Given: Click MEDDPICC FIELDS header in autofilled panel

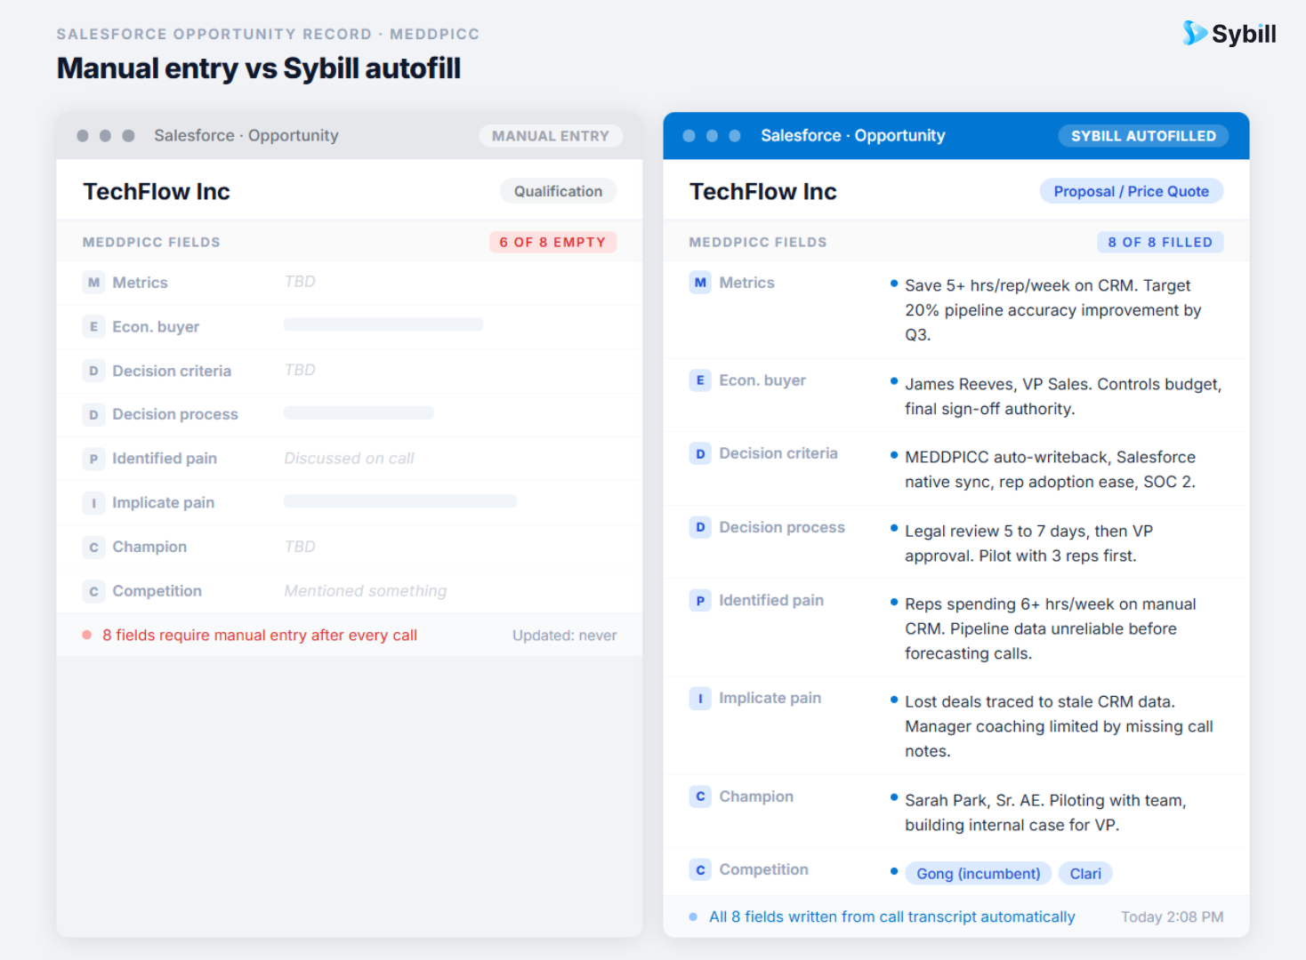Looking at the screenshot, I should pos(758,242).
